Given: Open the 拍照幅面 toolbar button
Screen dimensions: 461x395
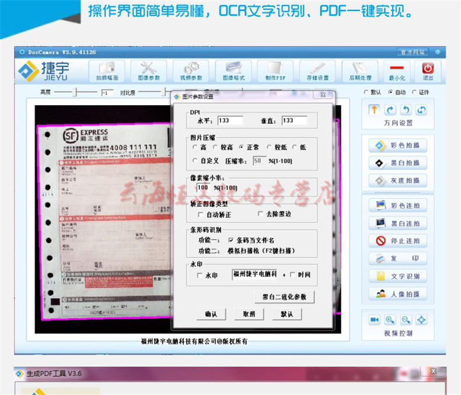Looking at the screenshot, I should pyautogui.click(x=107, y=71).
